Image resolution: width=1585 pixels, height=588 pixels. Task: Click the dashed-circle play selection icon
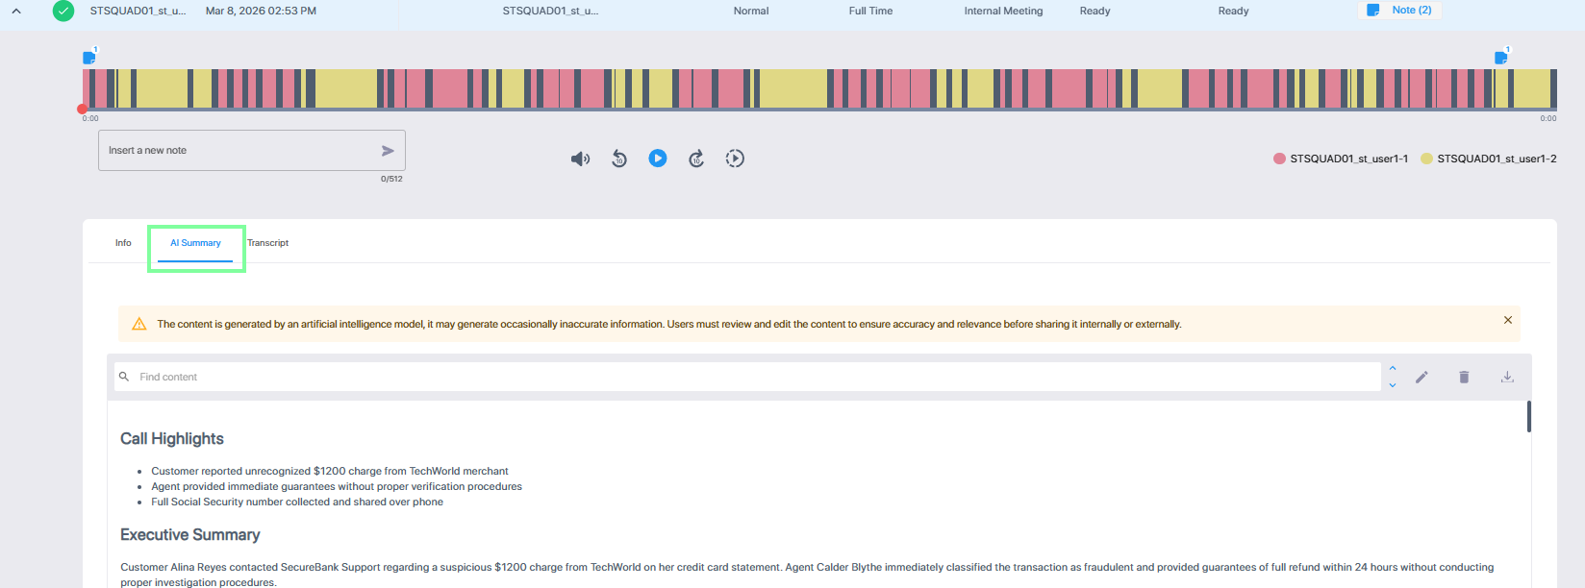pyautogui.click(x=735, y=159)
